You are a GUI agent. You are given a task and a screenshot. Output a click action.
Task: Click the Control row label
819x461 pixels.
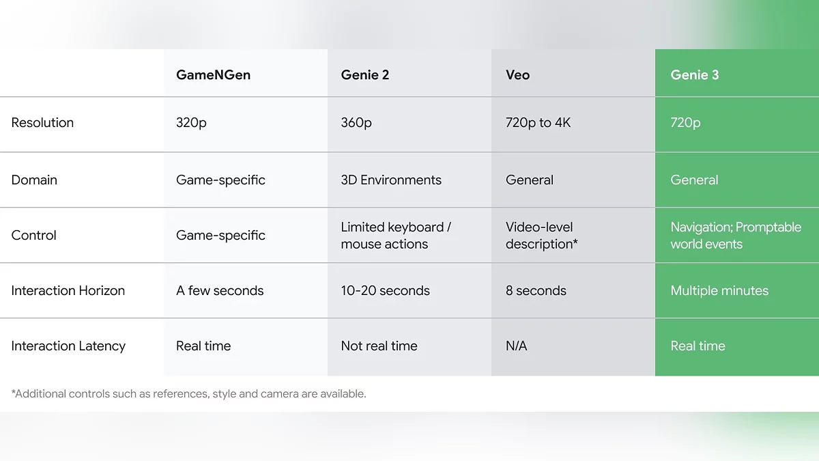tap(34, 236)
